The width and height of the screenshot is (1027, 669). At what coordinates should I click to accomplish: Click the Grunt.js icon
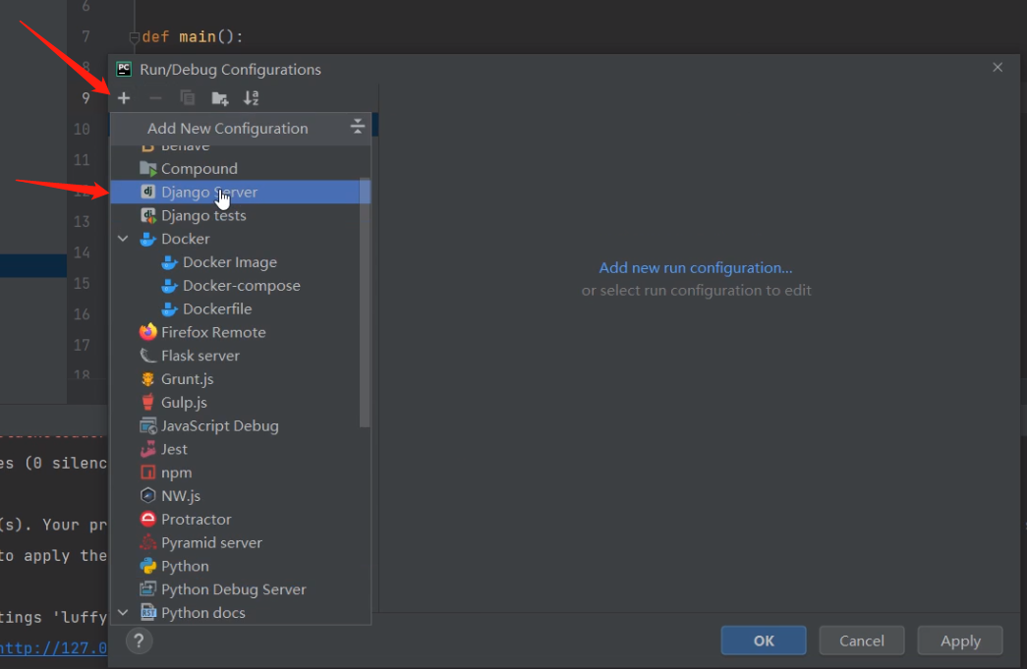pos(148,379)
